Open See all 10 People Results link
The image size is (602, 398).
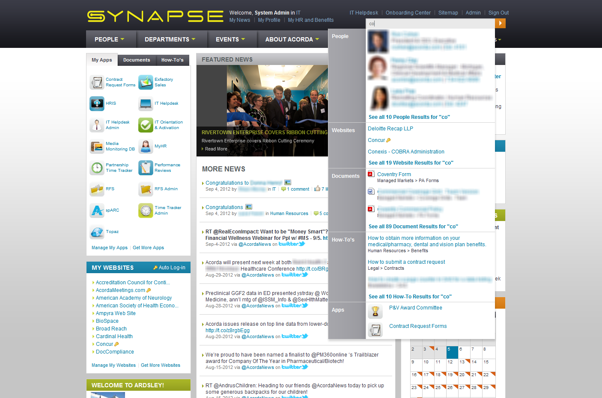[409, 117]
